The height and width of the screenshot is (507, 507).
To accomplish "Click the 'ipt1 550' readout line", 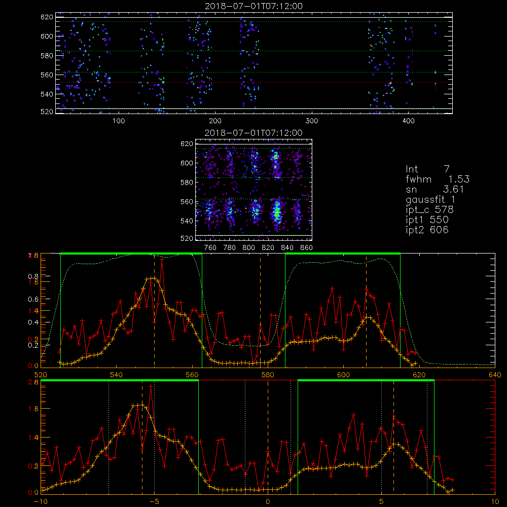I will point(427,220).
